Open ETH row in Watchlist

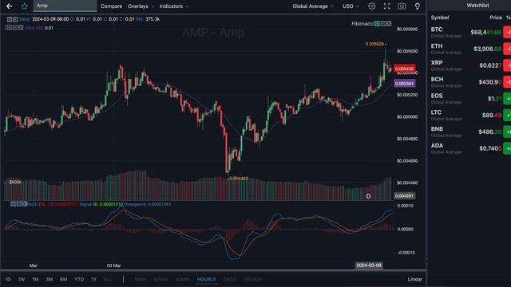[x=470, y=49]
